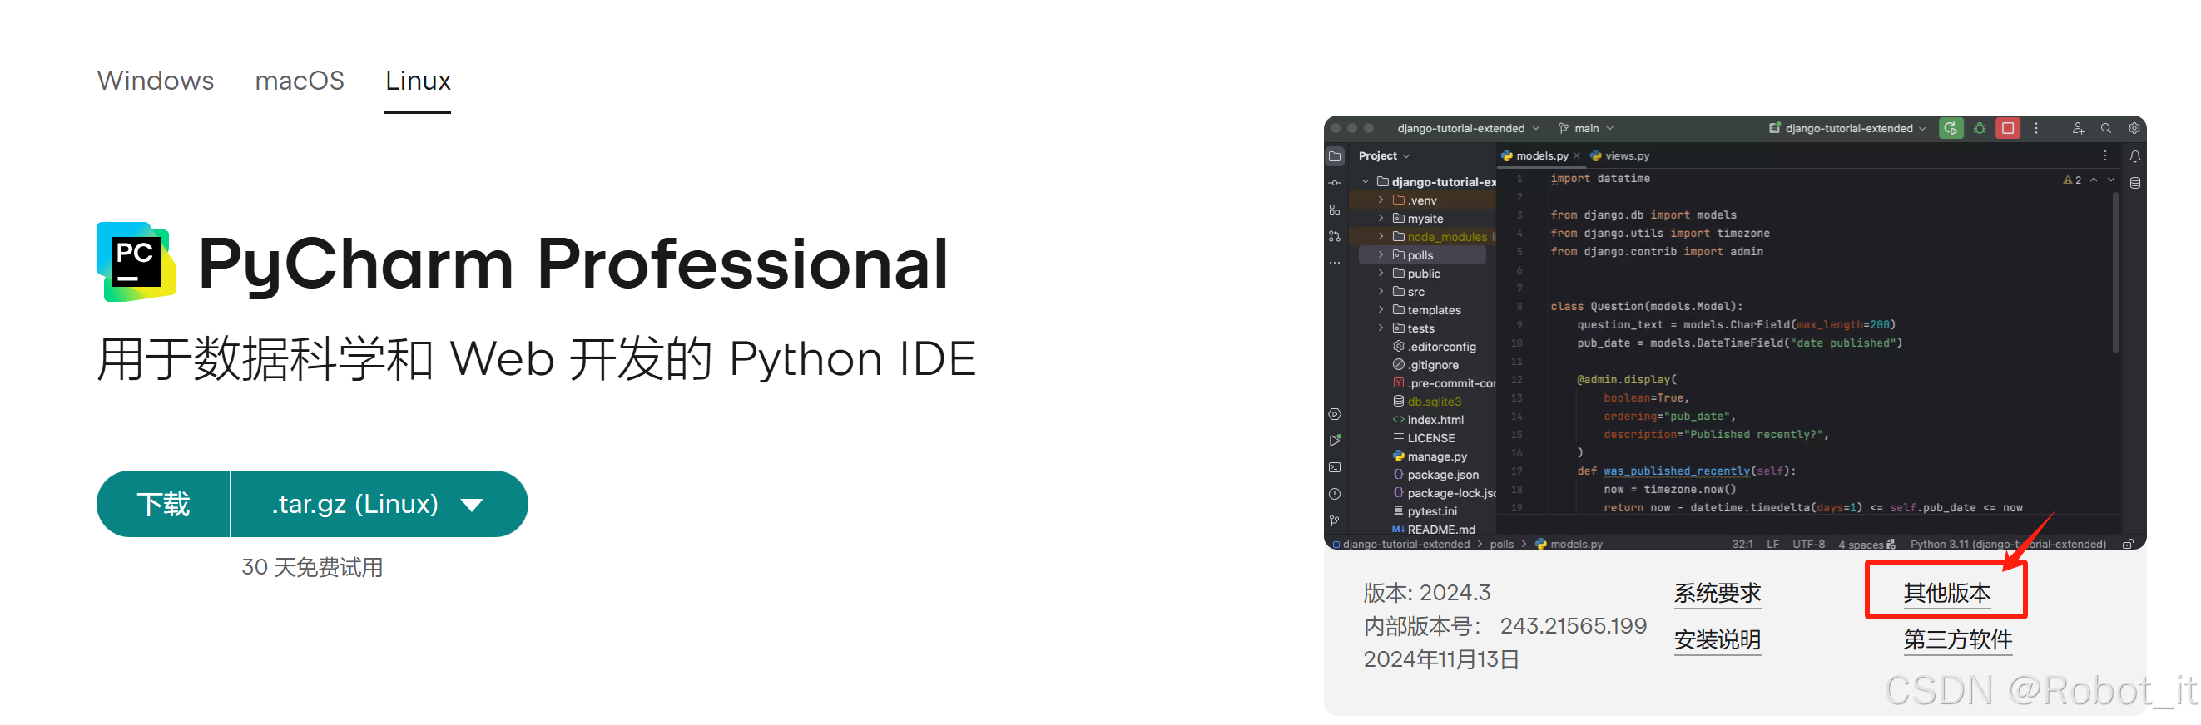The image size is (2201, 725).
Task: Open the Pull Requests tool window icon
Action: tap(1335, 237)
